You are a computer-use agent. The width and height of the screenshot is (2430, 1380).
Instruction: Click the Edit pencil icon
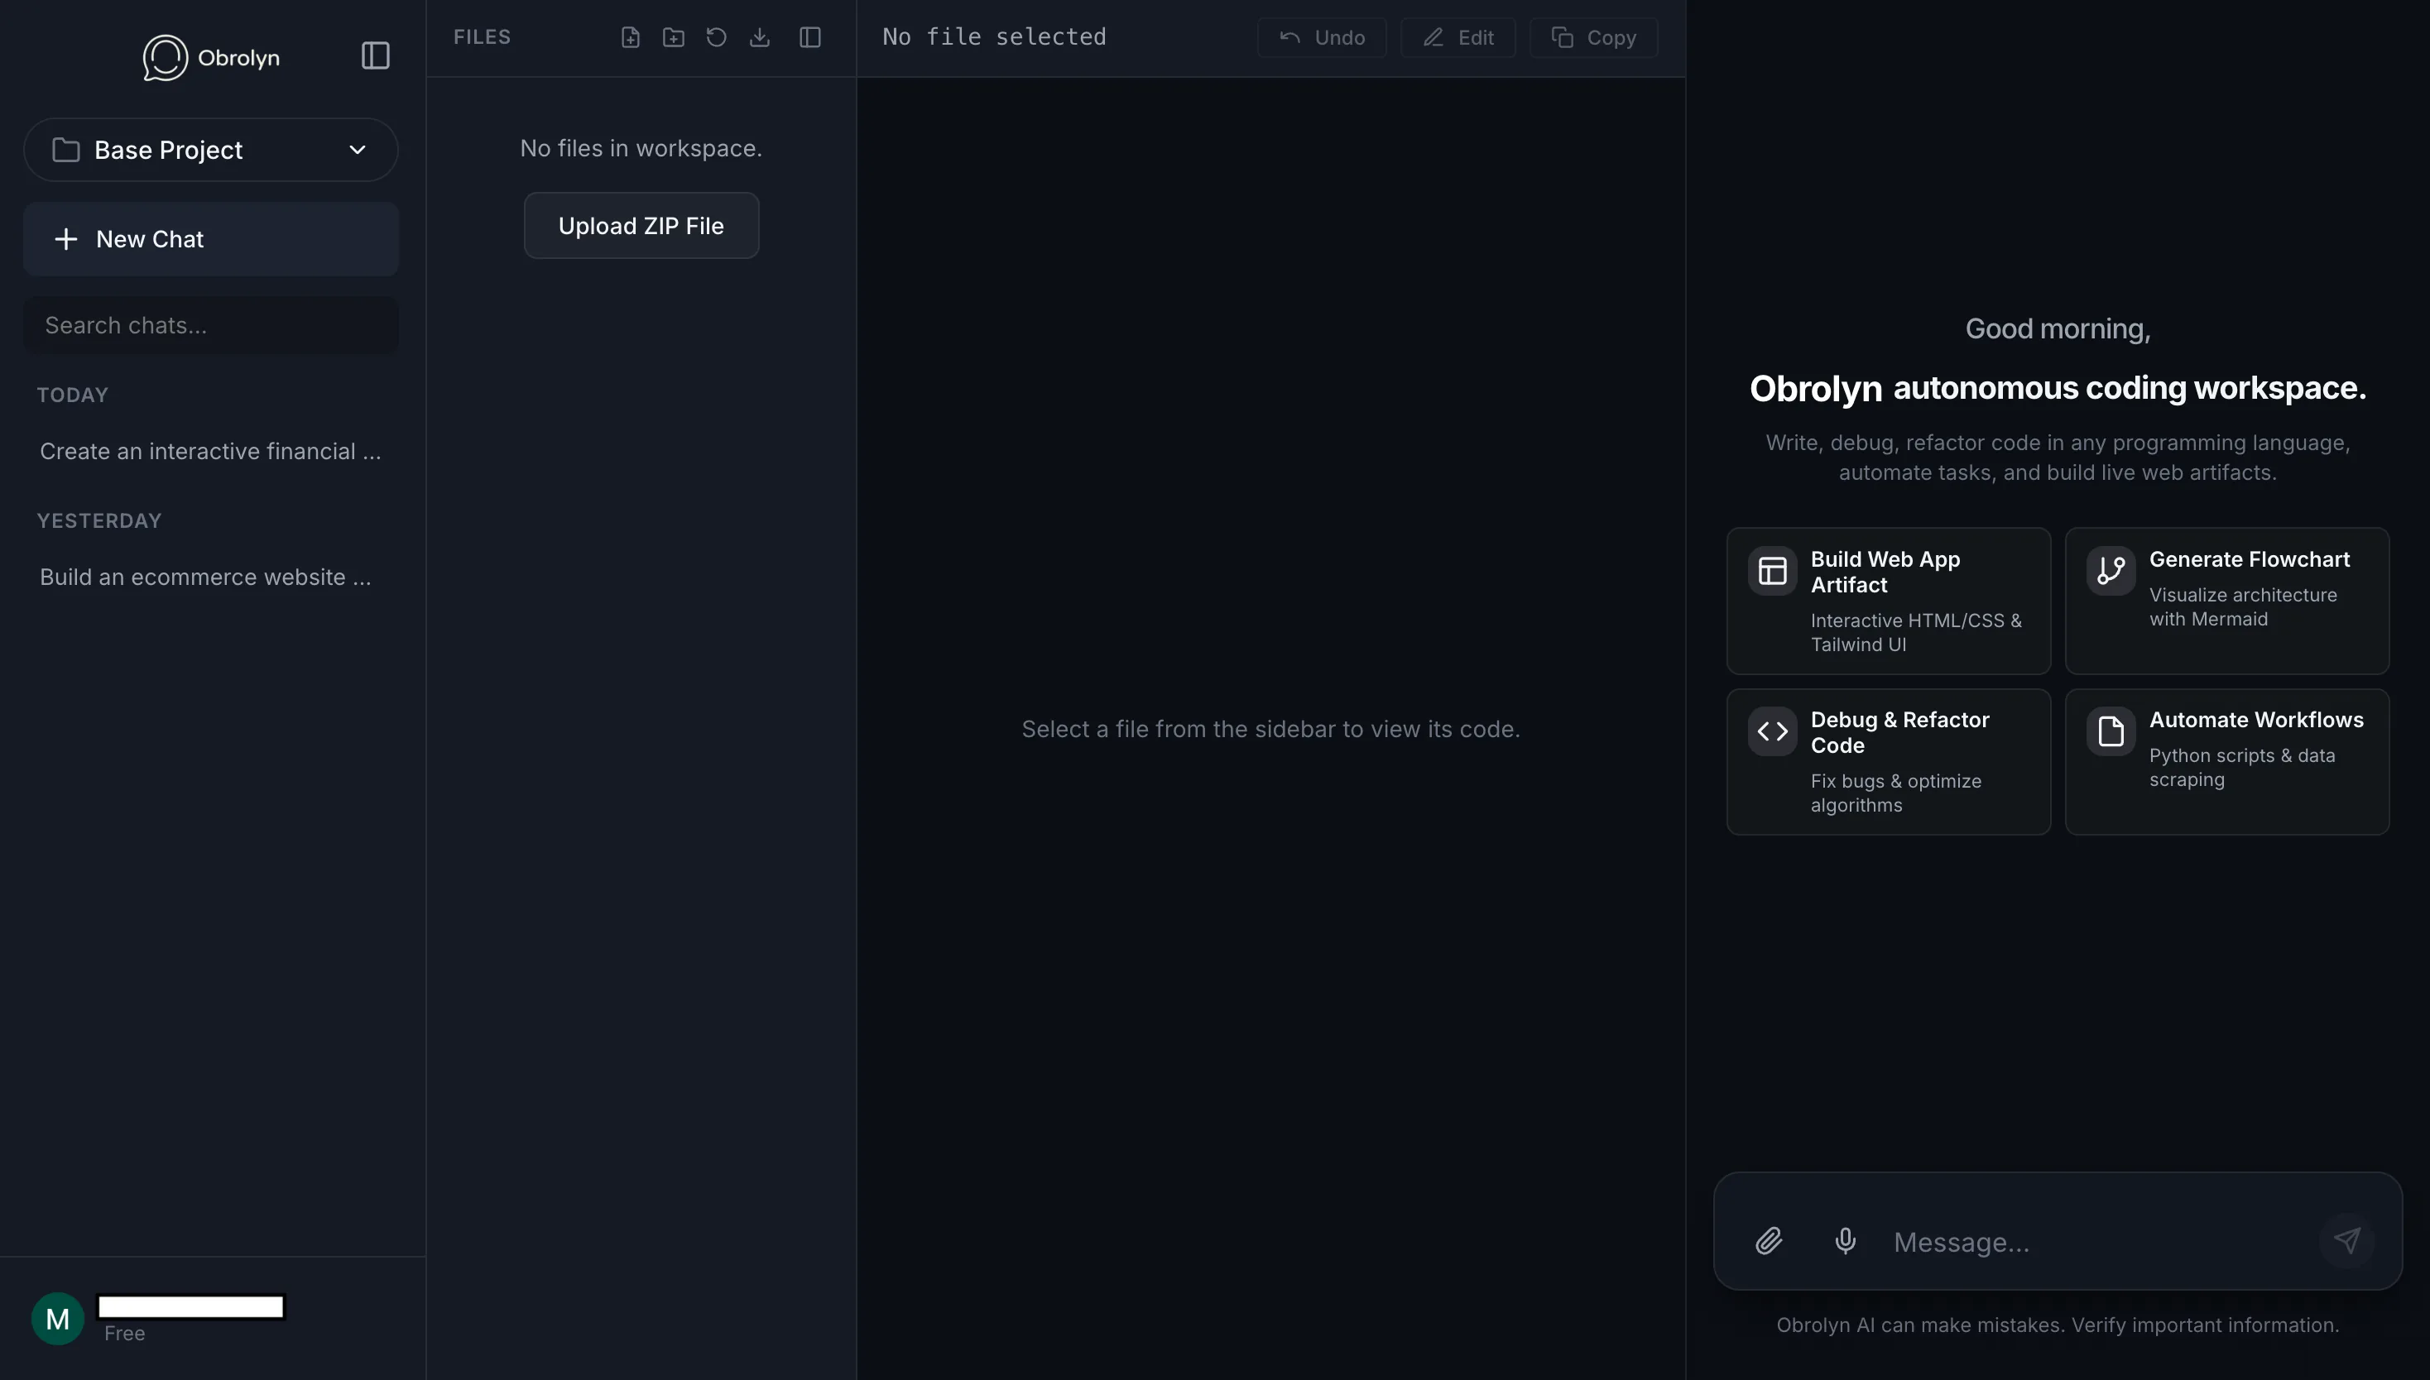(1434, 38)
